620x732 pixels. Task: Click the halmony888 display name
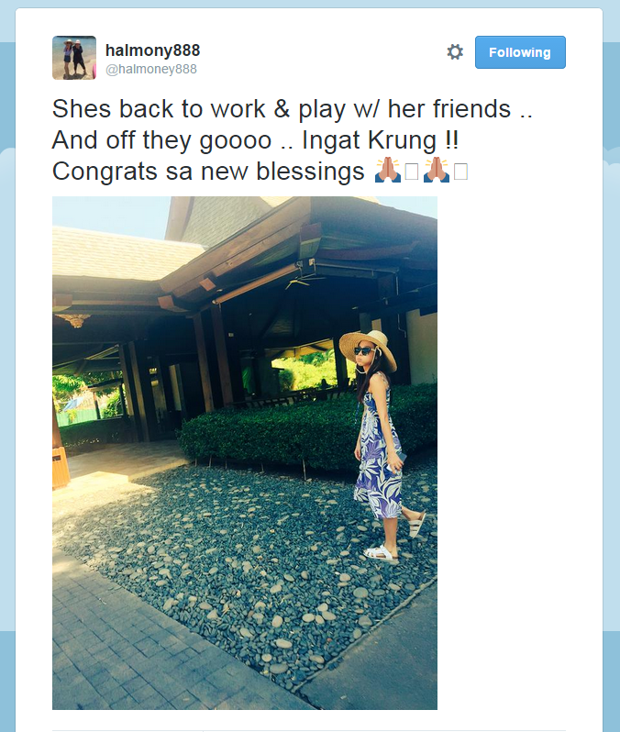point(152,50)
